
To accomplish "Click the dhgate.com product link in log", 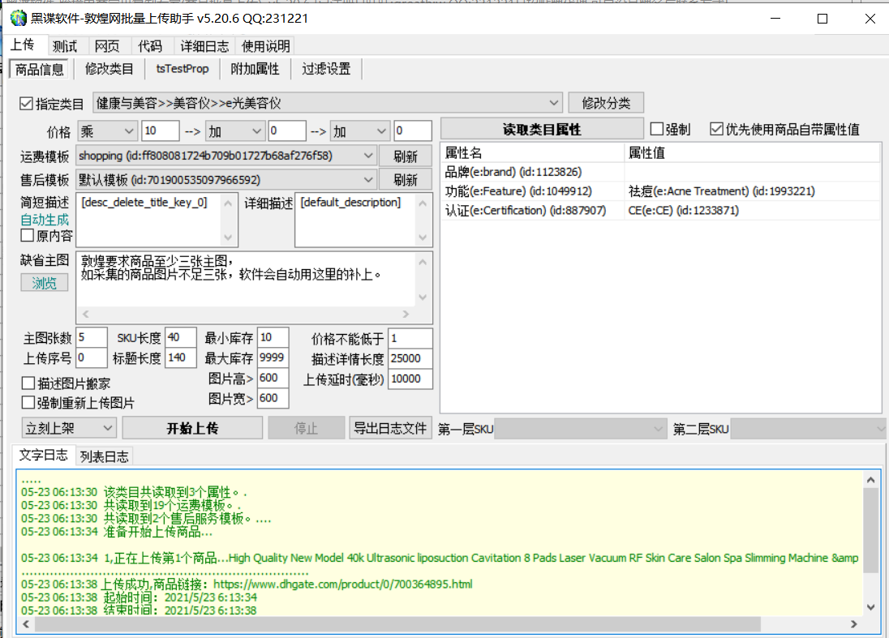I will coord(343,584).
